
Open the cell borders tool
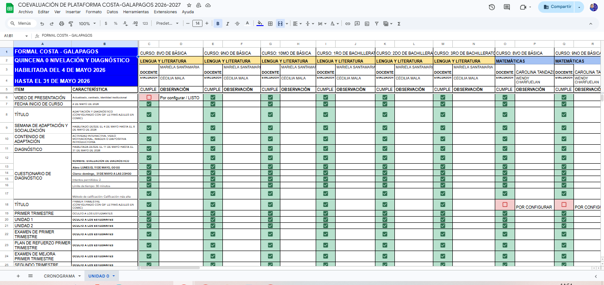[x=270, y=23]
